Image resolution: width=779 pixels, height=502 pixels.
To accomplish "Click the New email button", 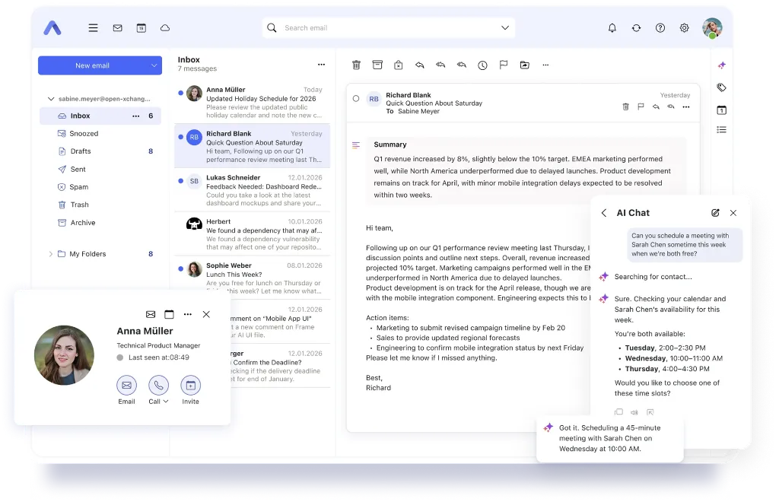I will pos(92,65).
